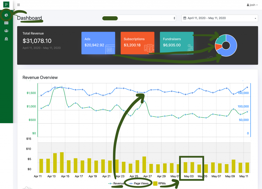Click the Dashboard page heading
Image resolution: width=262 pixels, height=189 pixels.
(x=29, y=18)
